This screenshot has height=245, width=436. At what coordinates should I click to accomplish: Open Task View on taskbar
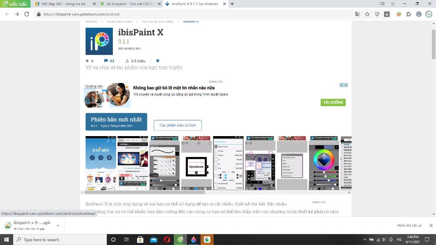pyautogui.click(x=126, y=239)
